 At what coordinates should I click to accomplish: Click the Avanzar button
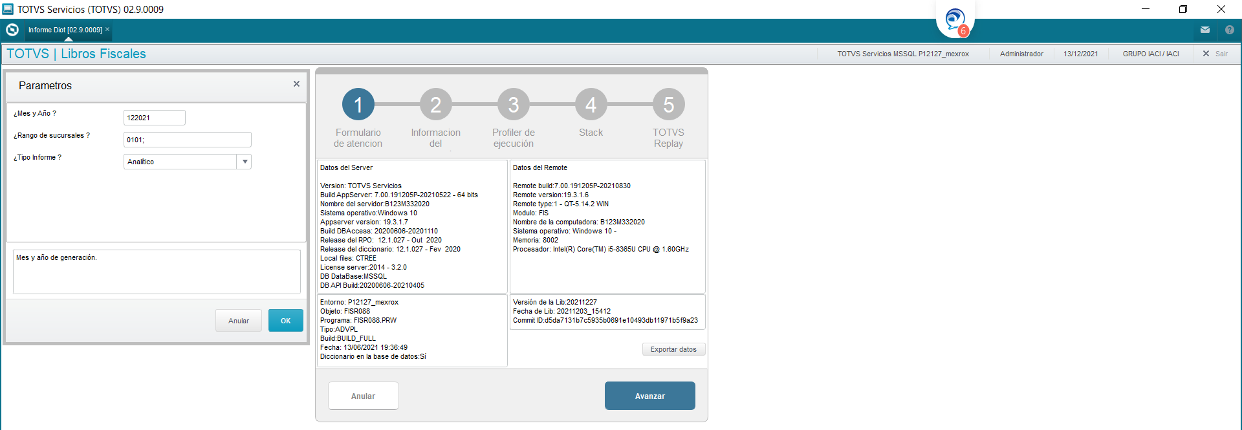(x=650, y=396)
